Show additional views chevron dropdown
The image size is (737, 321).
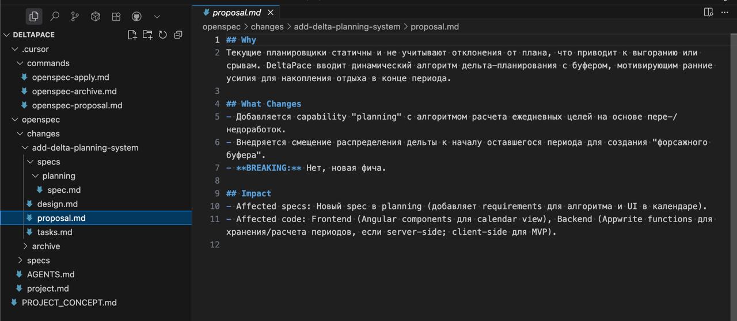pyautogui.click(x=157, y=17)
